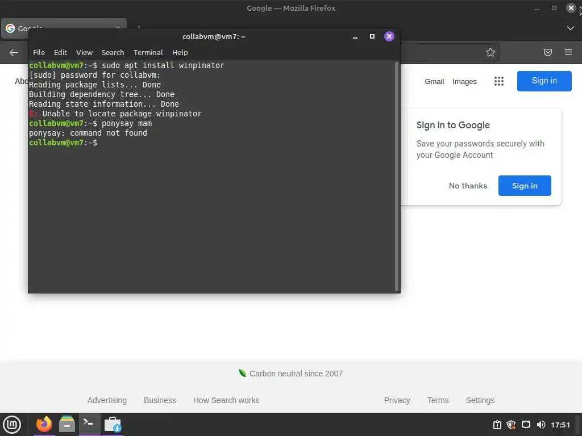Image resolution: width=582 pixels, height=436 pixels.
Task: Open the Terminal Help menu
Action: pyautogui.click(x=180, y=53)
